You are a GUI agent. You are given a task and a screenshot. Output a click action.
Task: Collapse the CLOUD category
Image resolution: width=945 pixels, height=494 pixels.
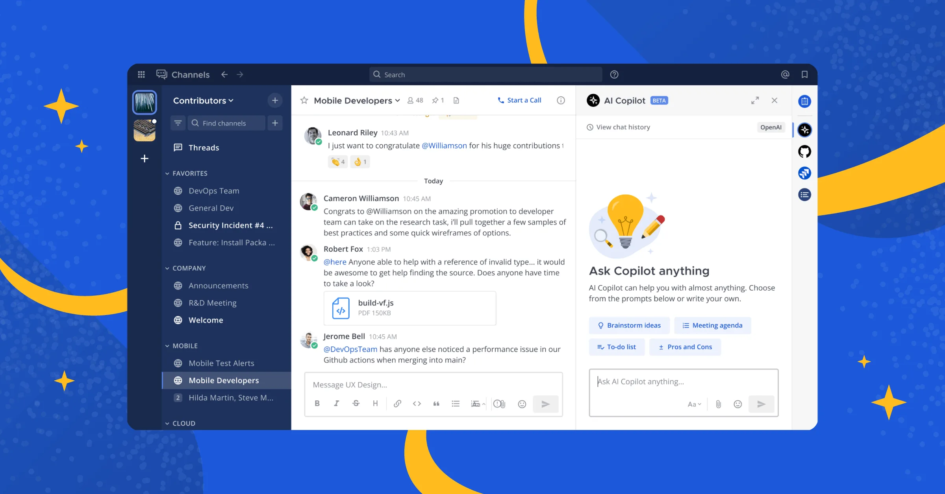tap(180, 423)
